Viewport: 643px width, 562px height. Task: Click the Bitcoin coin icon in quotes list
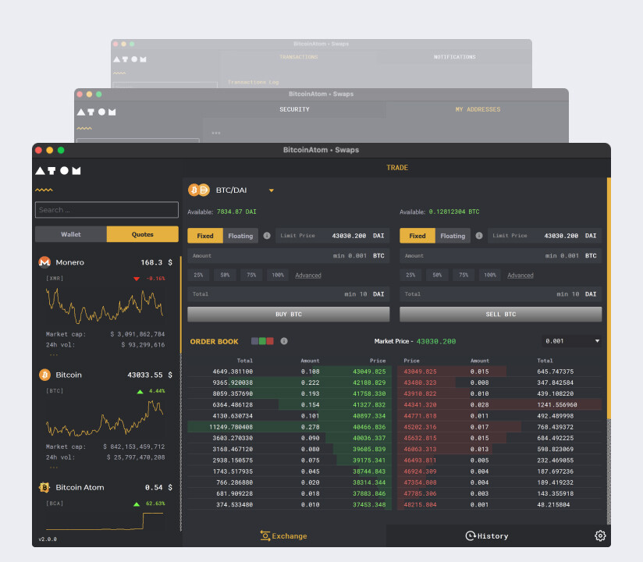pyautogui.click(x=44, y=375)
